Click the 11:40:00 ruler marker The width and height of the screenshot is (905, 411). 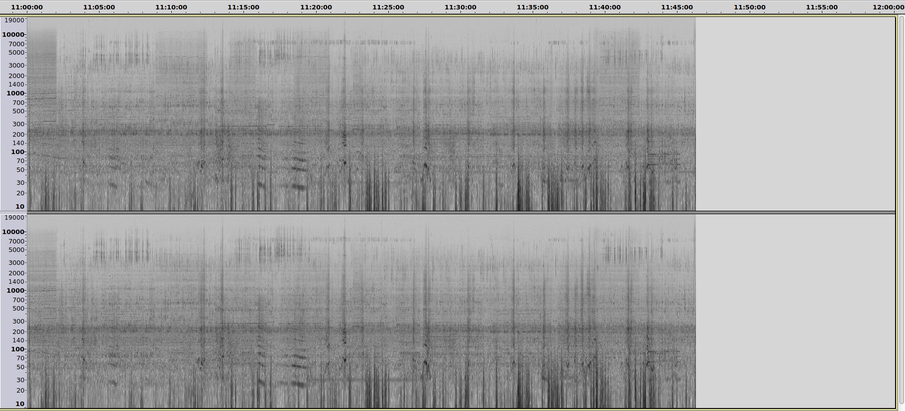[604, 7]
